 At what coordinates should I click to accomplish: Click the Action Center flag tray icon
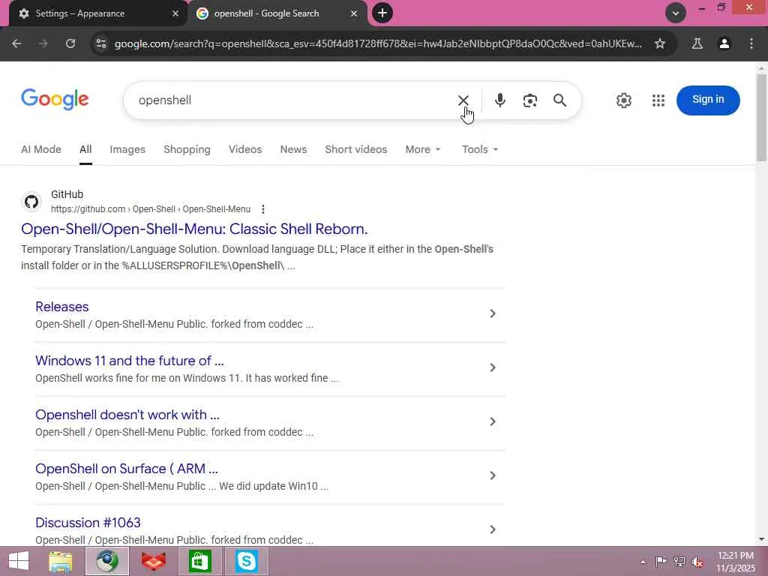tap(660, 562)
